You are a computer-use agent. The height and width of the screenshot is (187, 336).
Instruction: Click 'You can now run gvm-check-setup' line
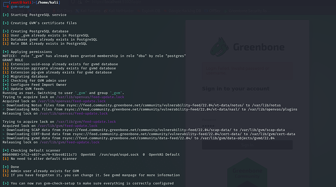point(88,184)
